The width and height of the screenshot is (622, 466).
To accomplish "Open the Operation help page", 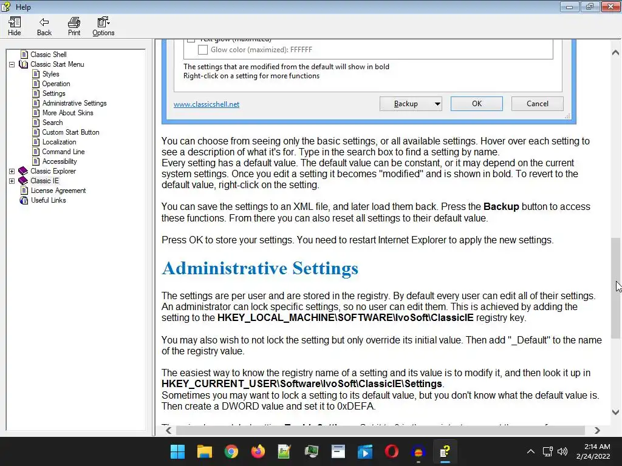I will click(x=56, y=84).
